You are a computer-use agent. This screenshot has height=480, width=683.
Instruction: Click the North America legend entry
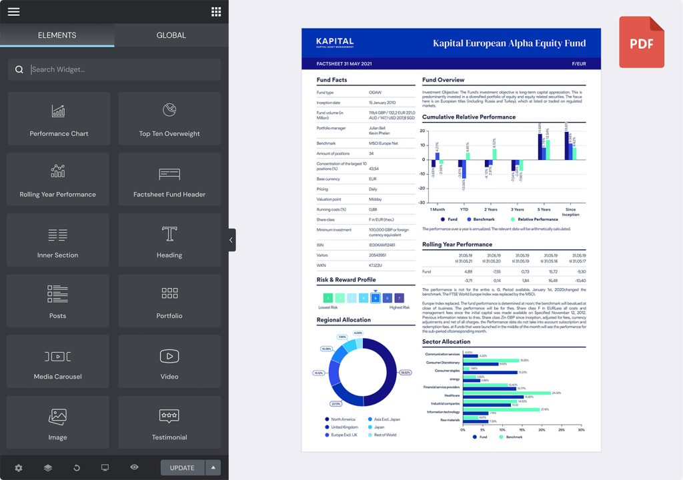coord(340,419)
